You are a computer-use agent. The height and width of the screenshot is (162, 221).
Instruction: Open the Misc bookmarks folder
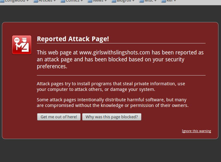148,1
